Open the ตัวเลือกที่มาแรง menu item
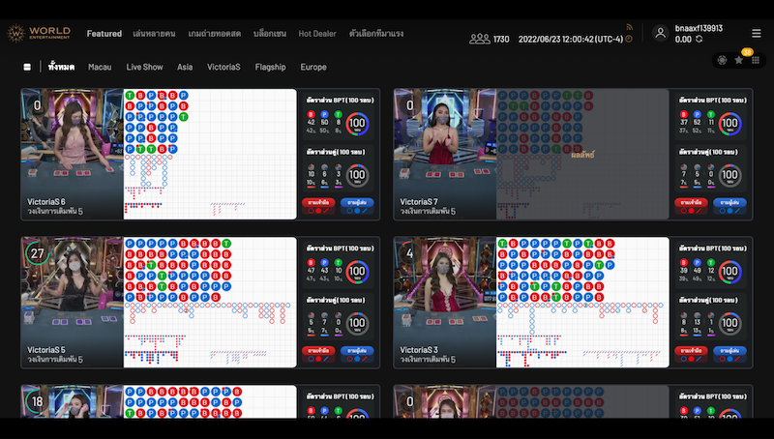Viewport: 774px width, 439px height. [x=376, y=34]
